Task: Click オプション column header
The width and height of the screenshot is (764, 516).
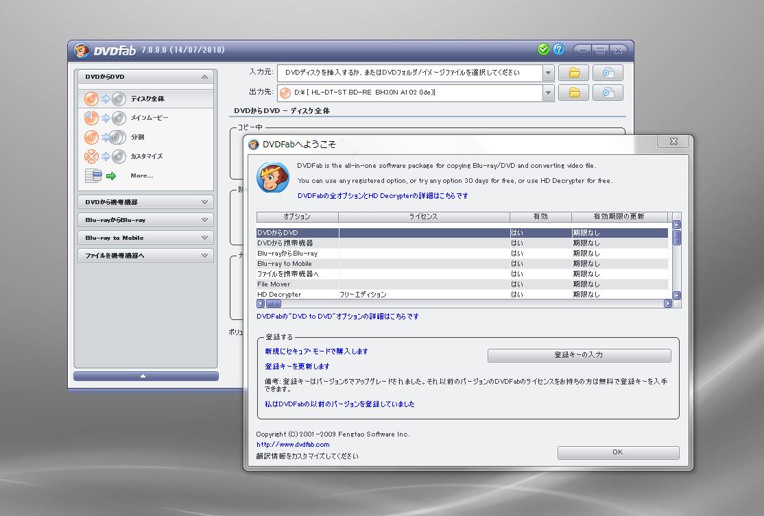Action: tap(297, 217)
